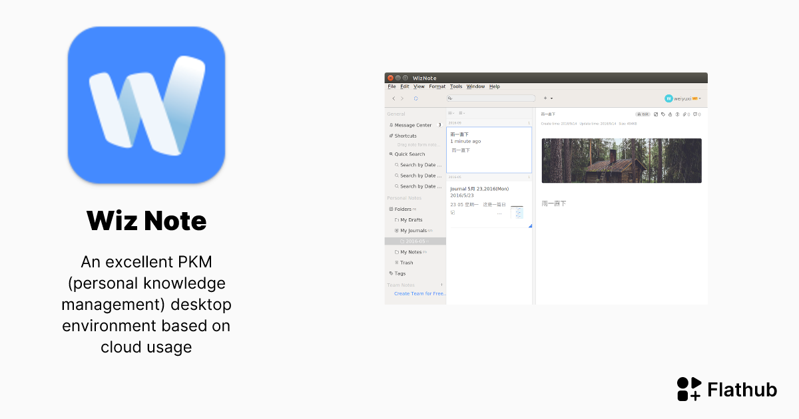Go forward with the right arrow

pos(402,98)
